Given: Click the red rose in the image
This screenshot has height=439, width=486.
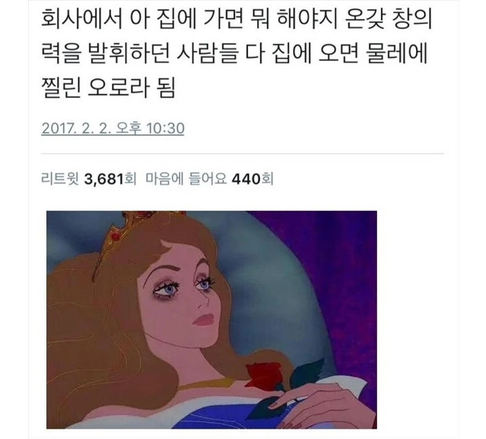Looking at the screenshot, I should tap(258, 376).
